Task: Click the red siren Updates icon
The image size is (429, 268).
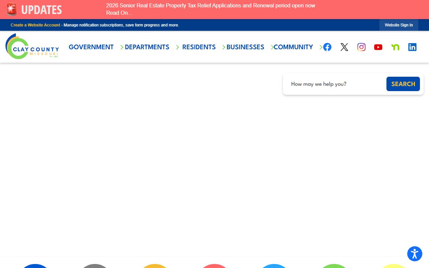Action: coord(12,9)
